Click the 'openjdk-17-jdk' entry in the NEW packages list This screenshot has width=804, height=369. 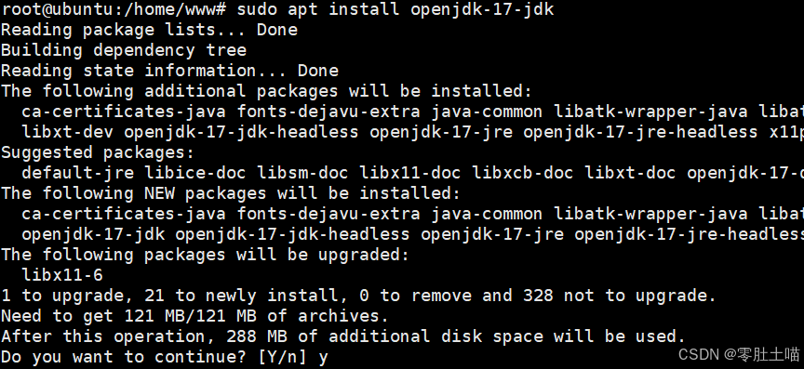coord(93,235)
